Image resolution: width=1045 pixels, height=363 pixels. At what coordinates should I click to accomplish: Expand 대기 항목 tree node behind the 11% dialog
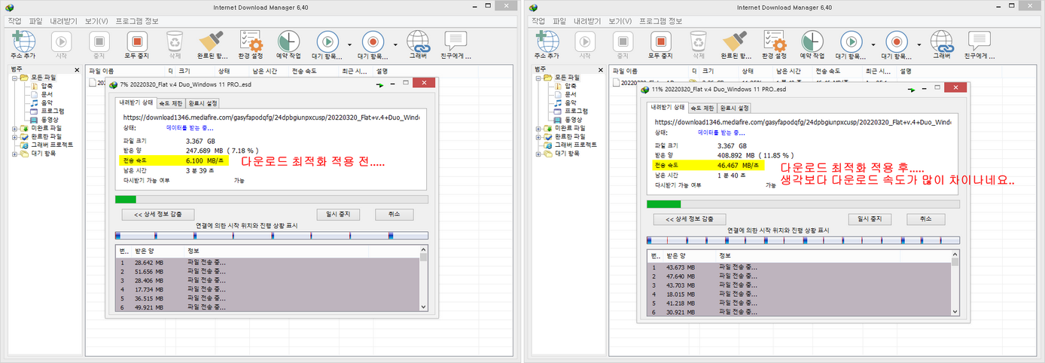pos(537,153)
